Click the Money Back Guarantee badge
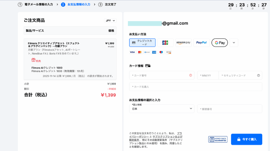This screenshot has height=151, width=270. (x=218, y=139)
